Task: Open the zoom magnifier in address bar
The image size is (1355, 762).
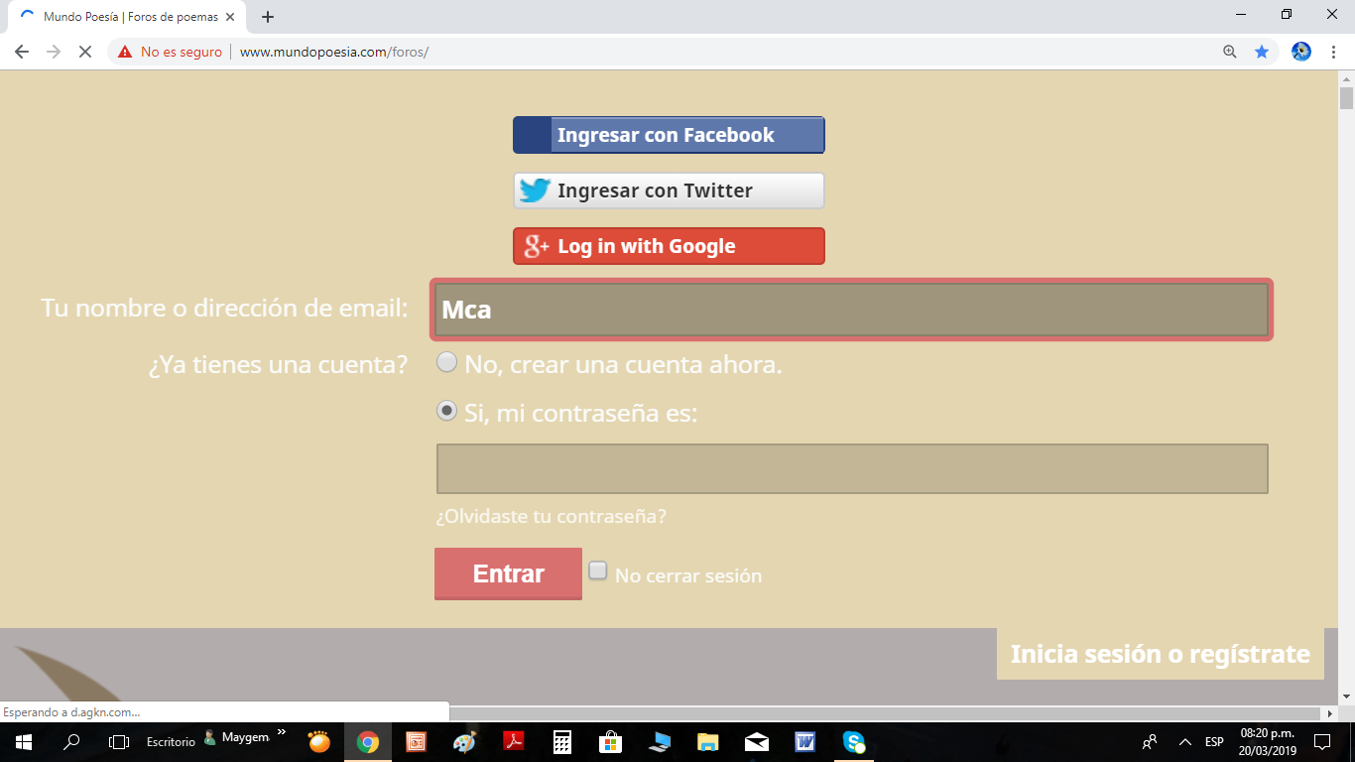Action: pyautogui.click(x=1230, y=52)
